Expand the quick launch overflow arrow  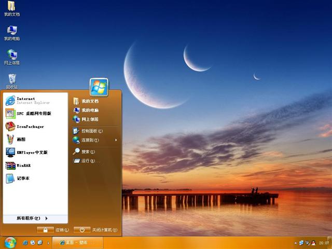(x=48, y=243)
